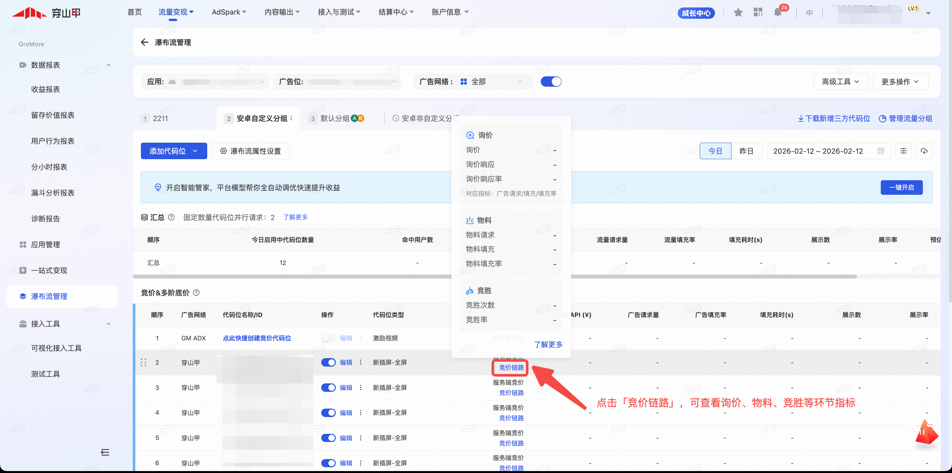
Task: Expand the 高级工具 dropdown
Action: 840,82
